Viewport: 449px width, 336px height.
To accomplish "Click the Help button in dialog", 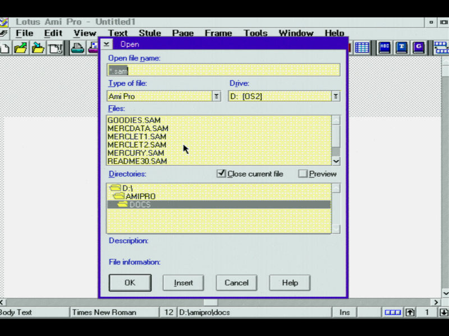I will tap(290, 283).
